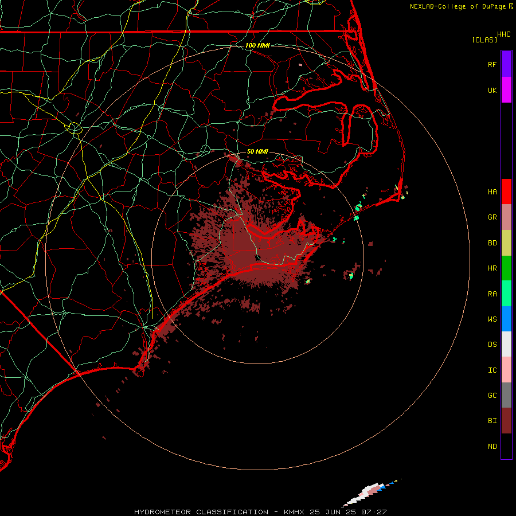Viewport: 516px width, 516px height.
Task: Click the "GR" legend label
Action: 492,217
